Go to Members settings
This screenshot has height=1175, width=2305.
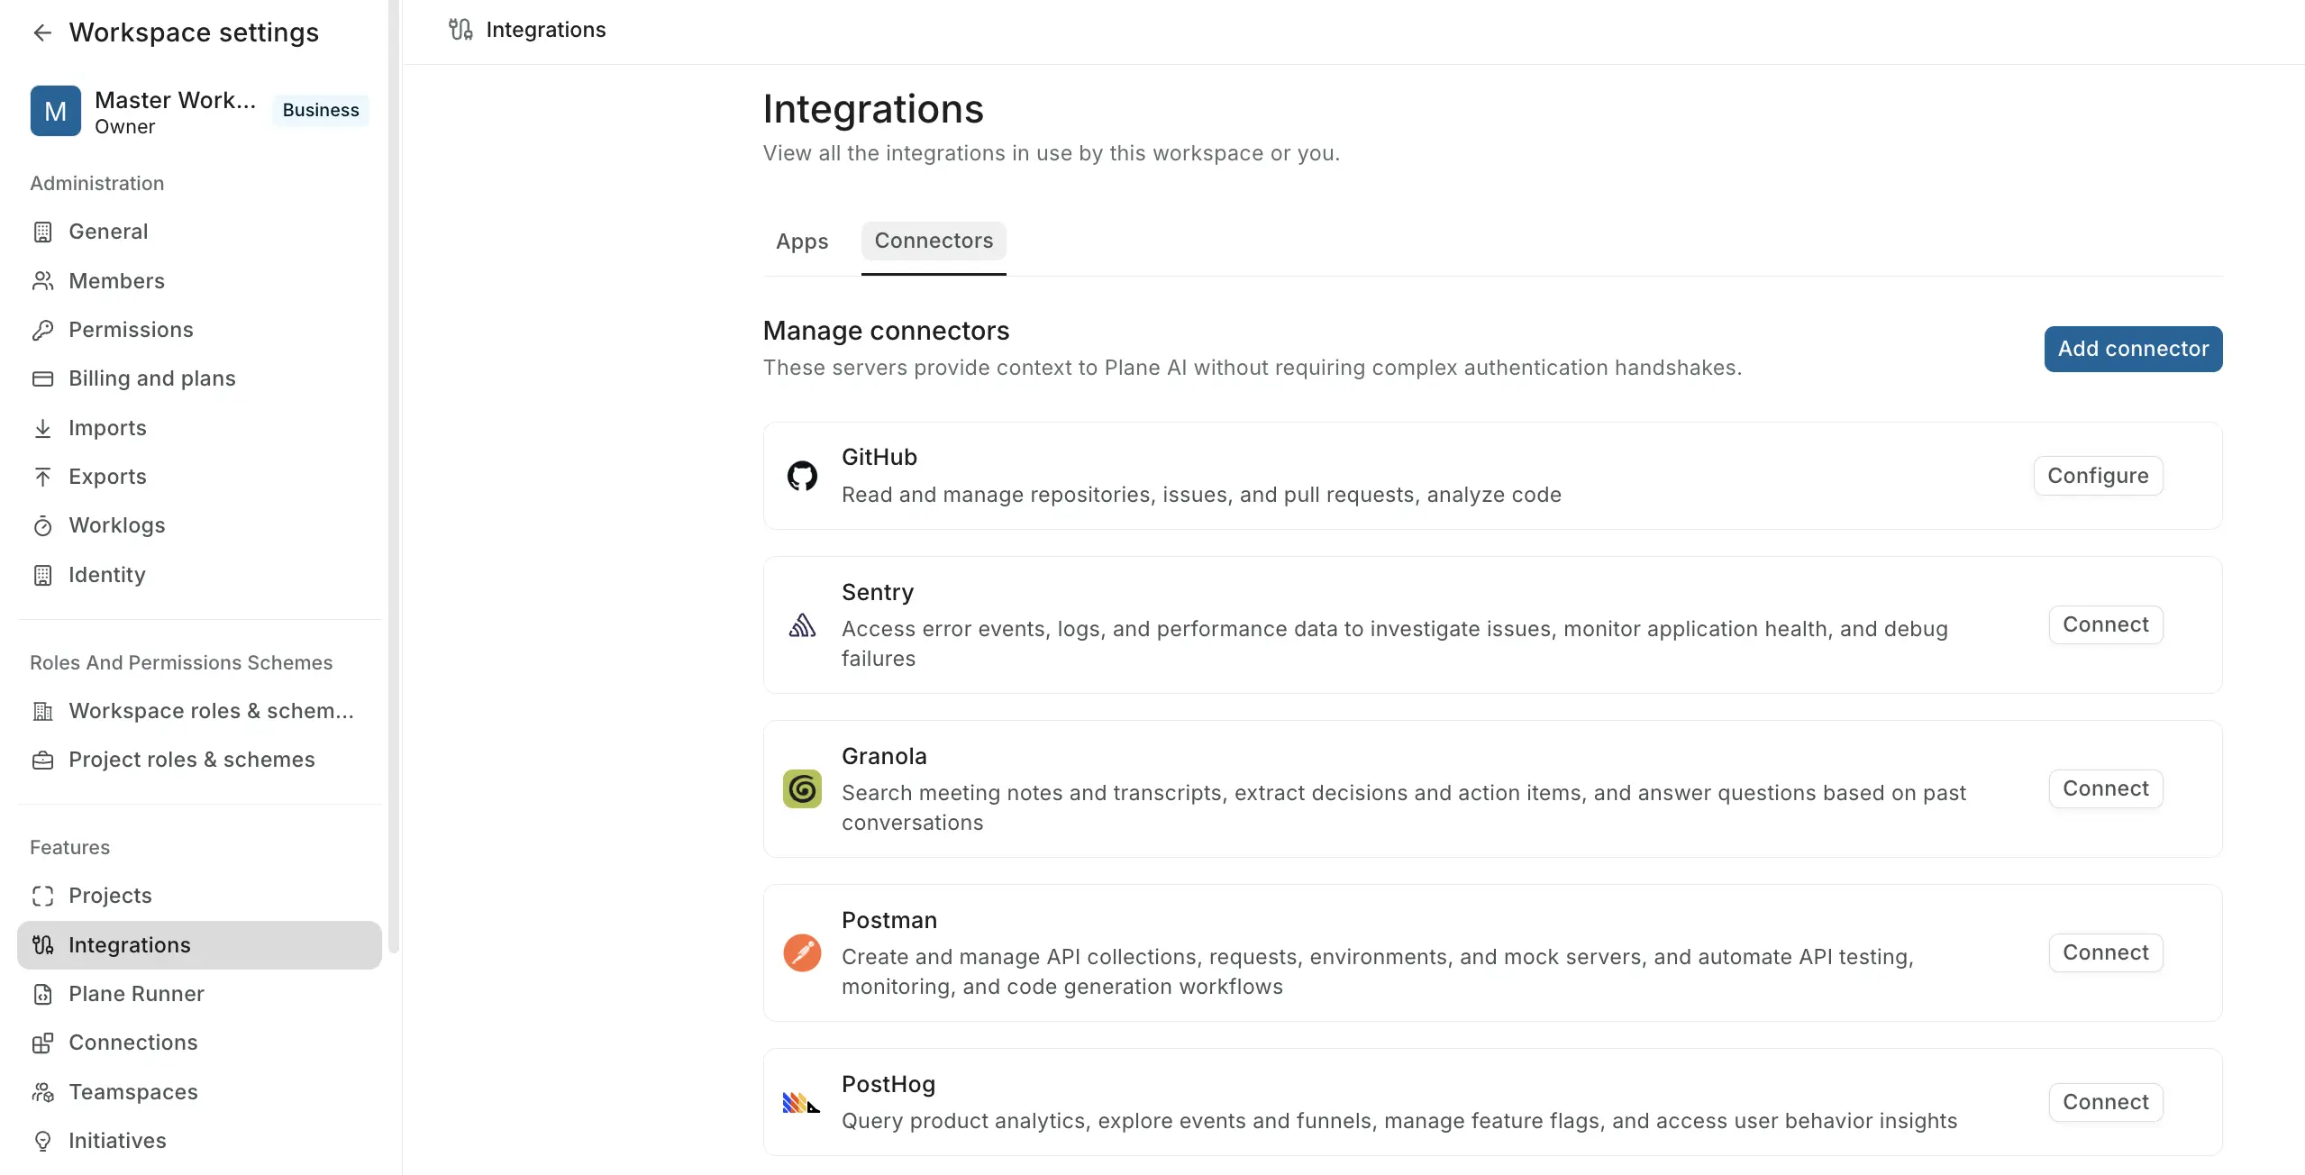199,281
